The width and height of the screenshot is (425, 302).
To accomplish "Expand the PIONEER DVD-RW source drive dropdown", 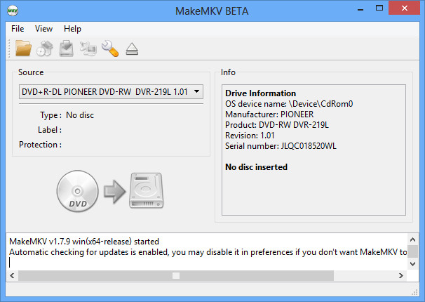I will click(x=111, y=92).
